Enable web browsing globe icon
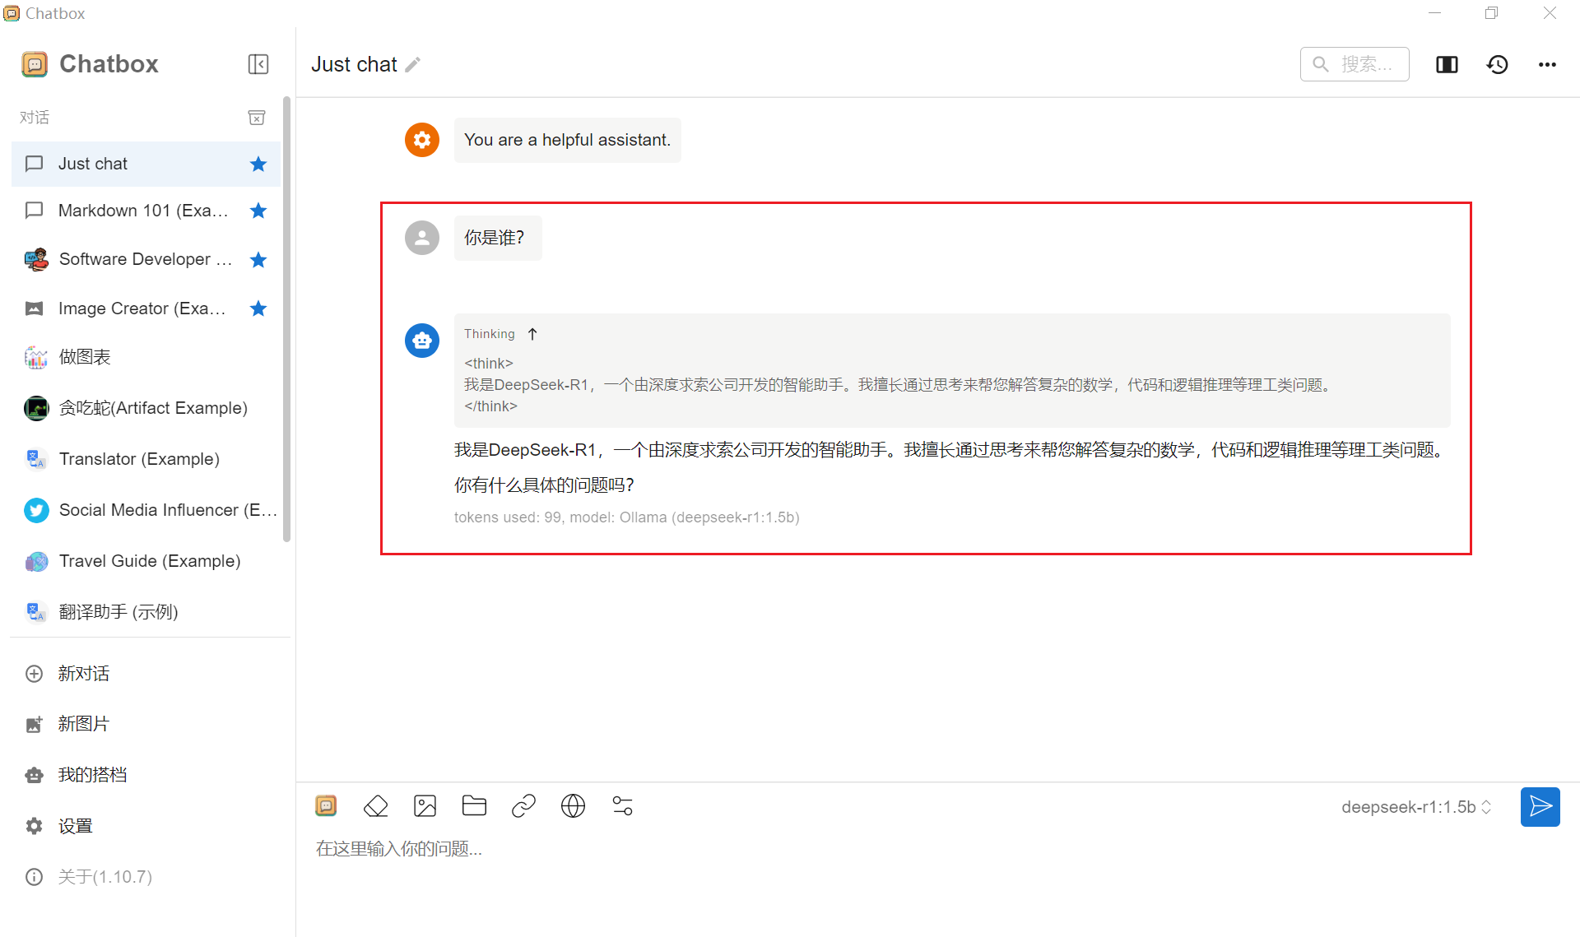This screenshot has width=1580, height=937. click(x=573, y=806)
